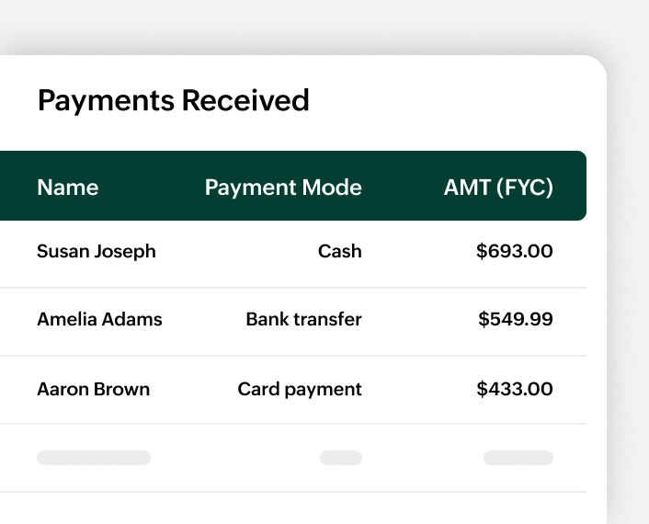The height and width of the screenshot is (524, 649).
Task: Click the Payments Received title
Action: 173,100
